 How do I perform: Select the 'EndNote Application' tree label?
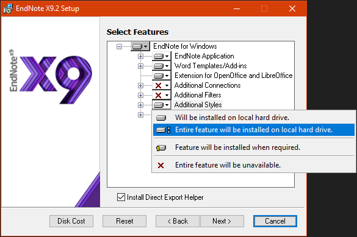204,56
